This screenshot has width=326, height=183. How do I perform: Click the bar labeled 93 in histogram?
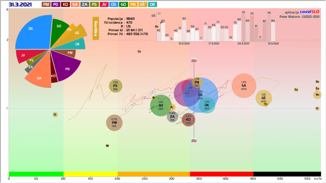coord(184,29)
